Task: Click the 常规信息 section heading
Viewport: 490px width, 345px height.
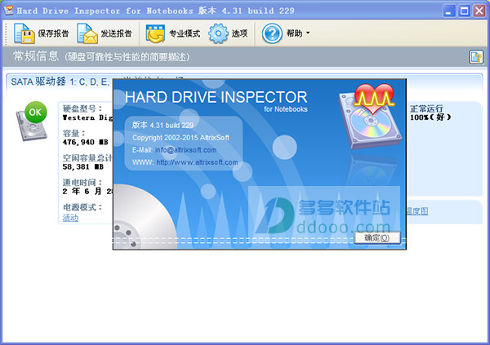Action: click(36, 56)
